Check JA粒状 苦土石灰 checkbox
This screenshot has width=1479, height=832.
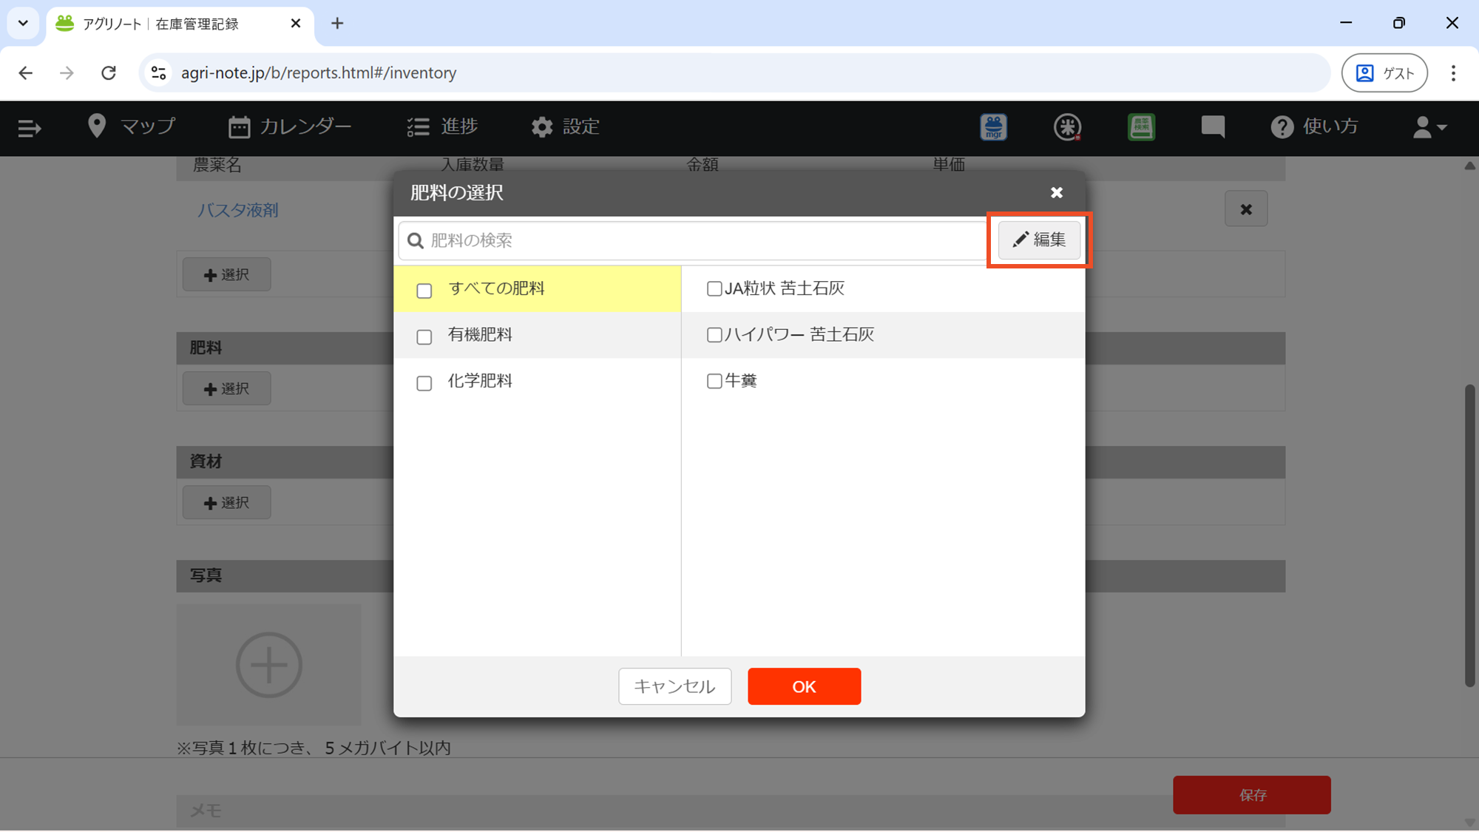714,288
